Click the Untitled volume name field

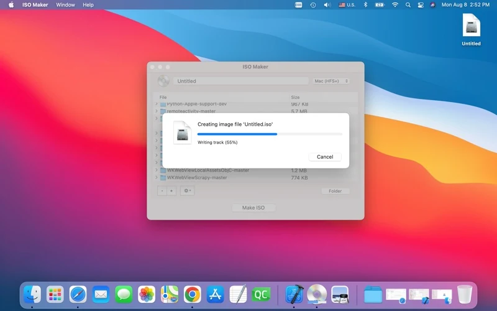(241, 81)
